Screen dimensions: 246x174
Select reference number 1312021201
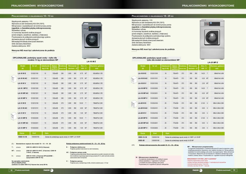coord(35,93)
